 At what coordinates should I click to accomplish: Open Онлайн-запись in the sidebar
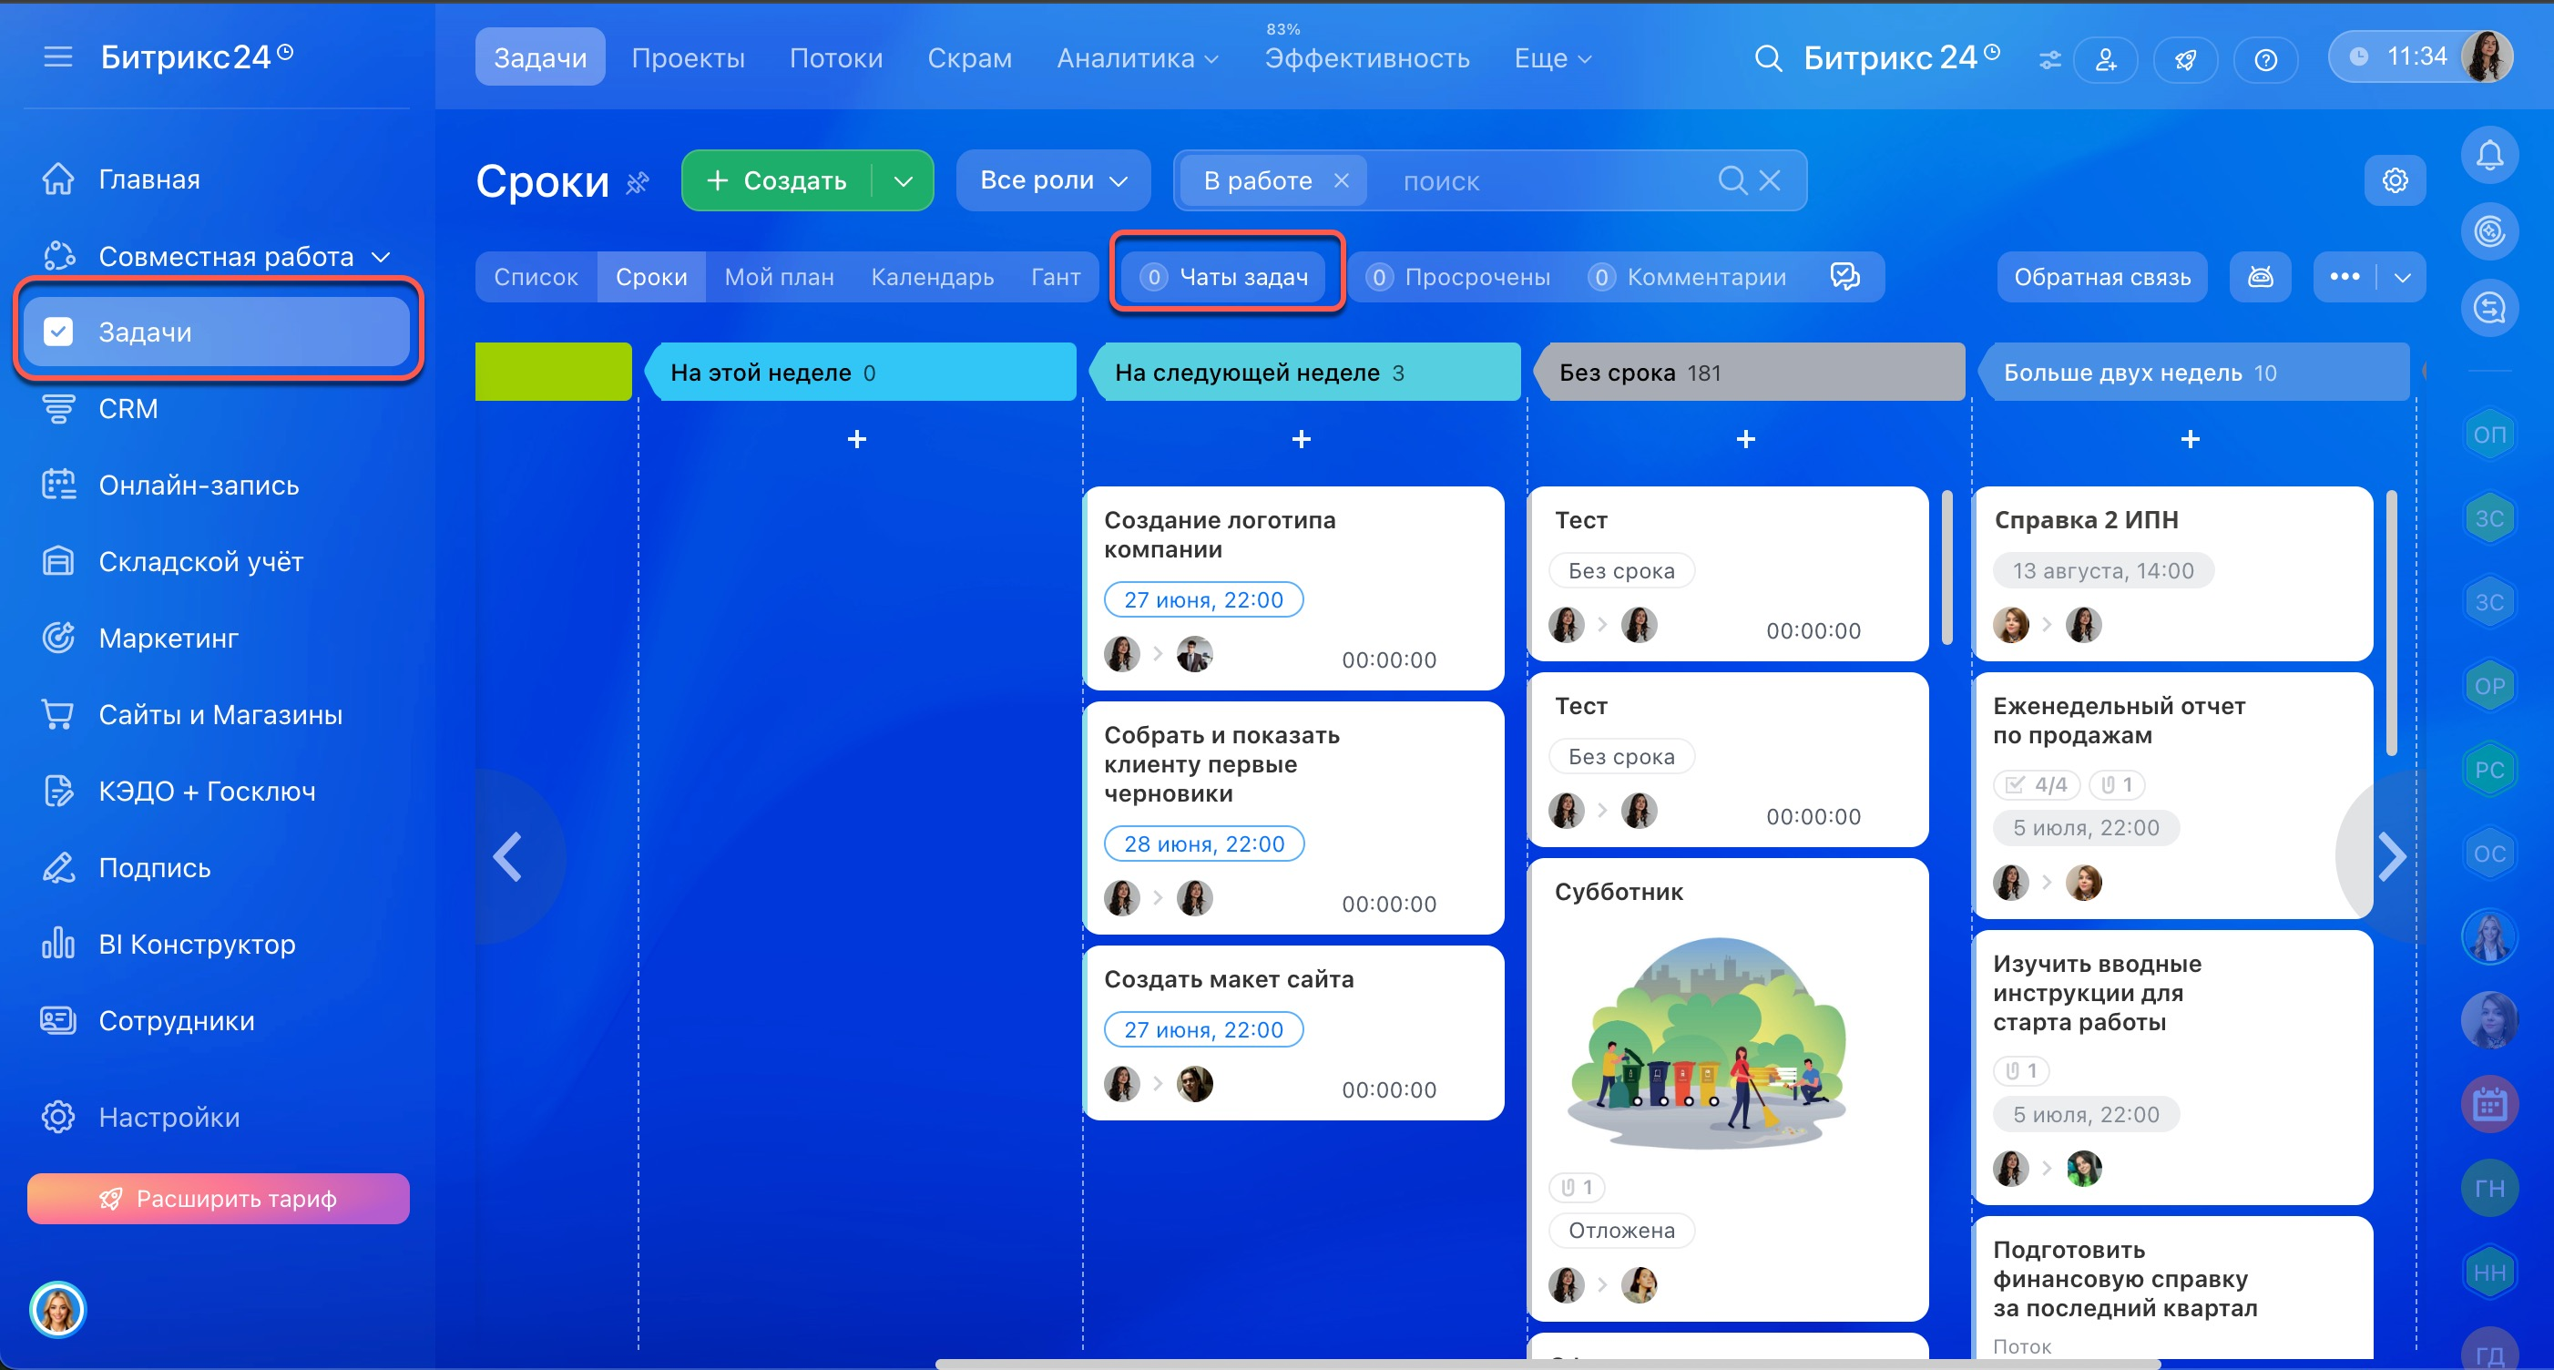click(x=169, y=485)
